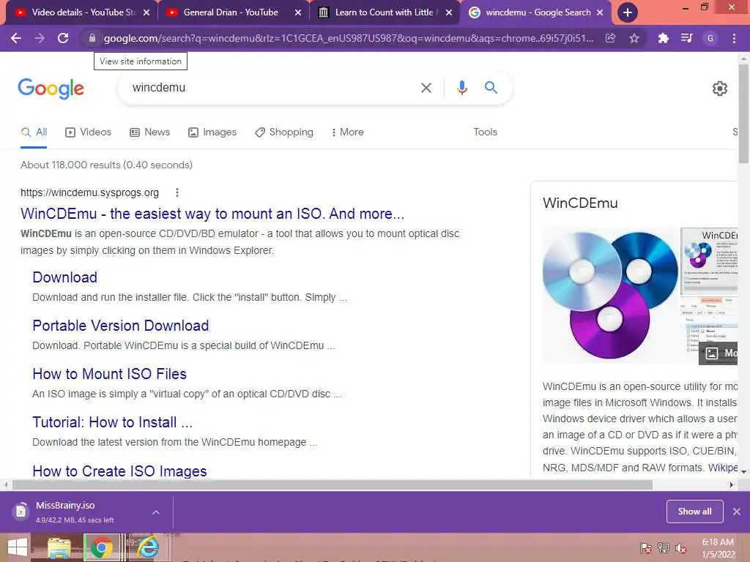Open Internet Explorer from the taskbar
Viewport: 750px width, 562px height.
click(x=147, y=547)
